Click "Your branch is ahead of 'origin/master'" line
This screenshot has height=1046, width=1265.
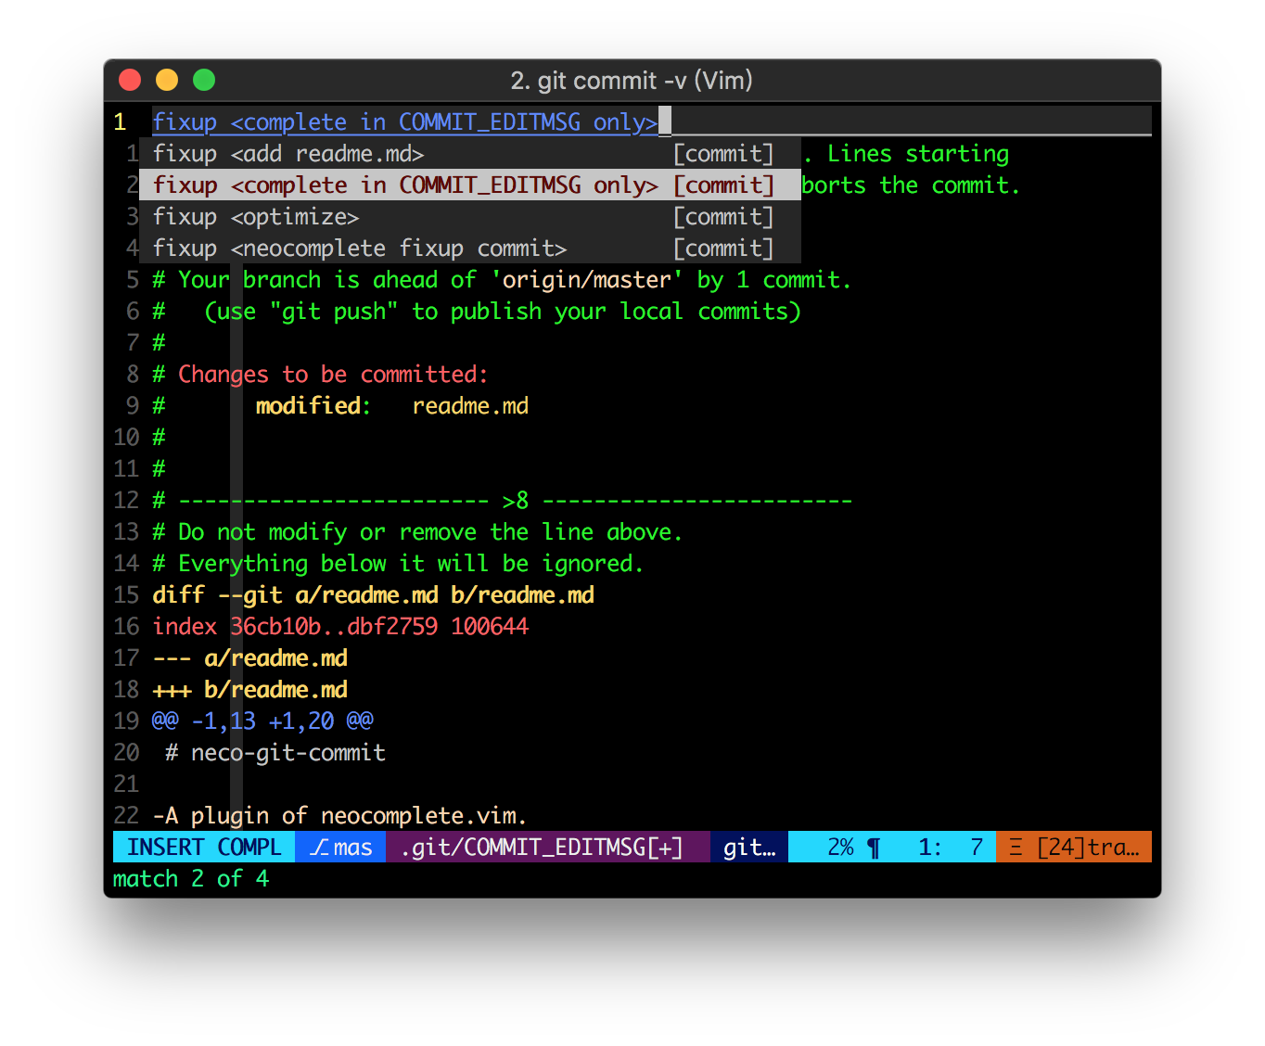pos(502,280)
